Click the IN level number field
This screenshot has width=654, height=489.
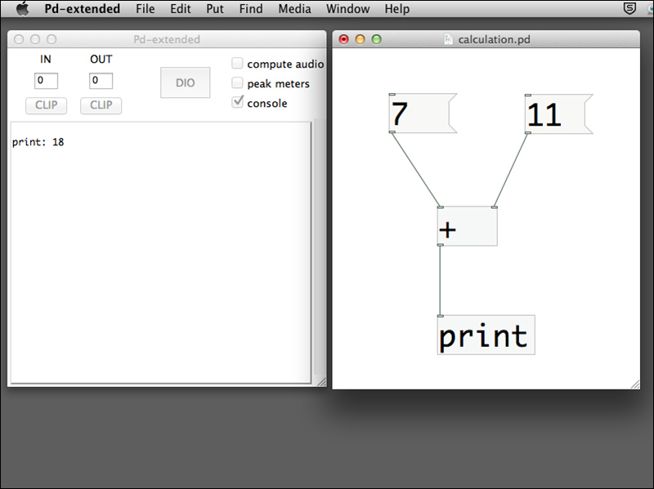pos(46,80)
